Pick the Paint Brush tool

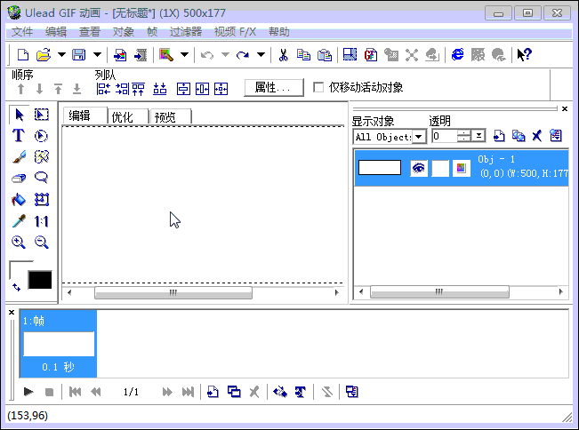(18, 157)
